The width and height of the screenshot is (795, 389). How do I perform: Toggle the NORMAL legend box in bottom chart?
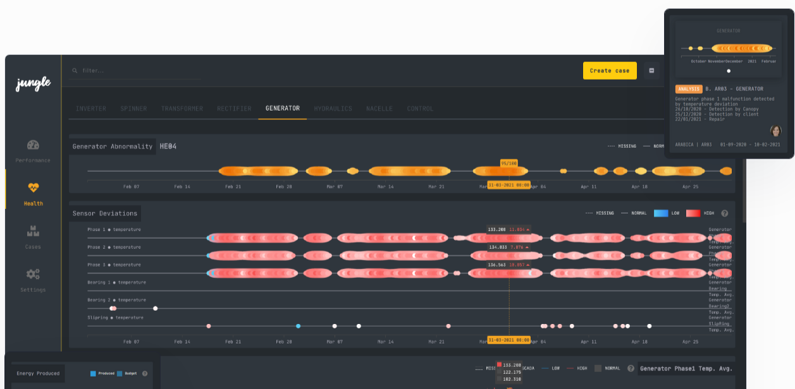pyautogui.click(x=598, y=368)
